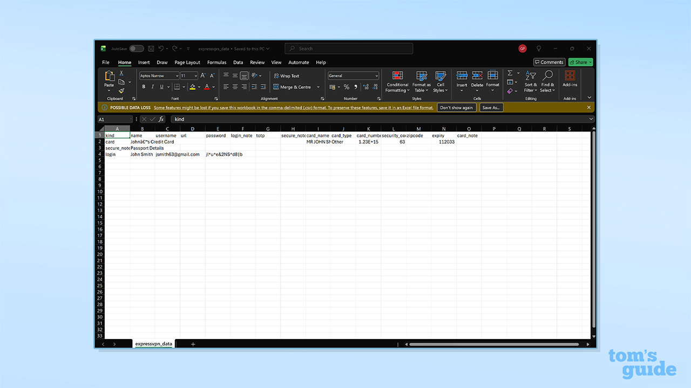Open the Add-ins pane
691x388 pixels.
[570, 79]
